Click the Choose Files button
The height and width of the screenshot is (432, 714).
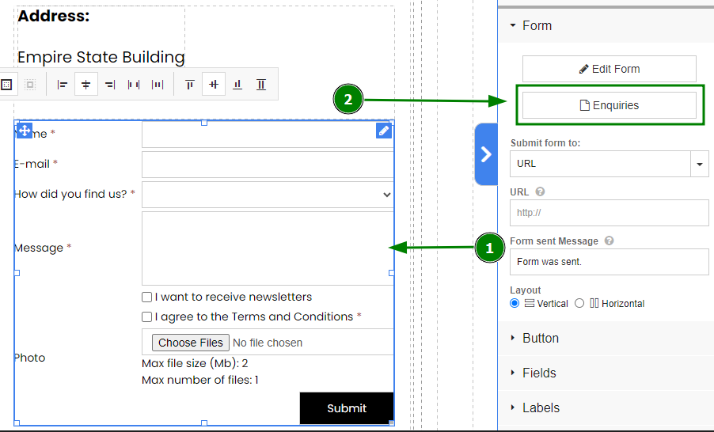190,343
